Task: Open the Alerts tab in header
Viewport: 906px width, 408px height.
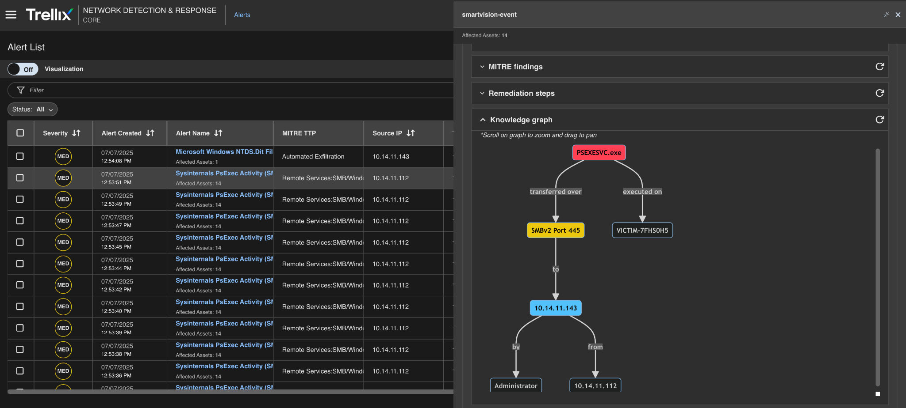Action: (x=242, y=15)
